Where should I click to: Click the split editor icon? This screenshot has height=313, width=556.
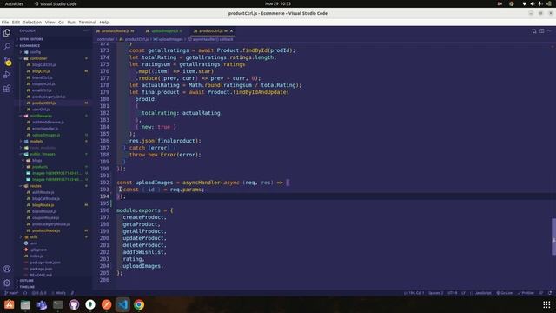pos(542,31)
